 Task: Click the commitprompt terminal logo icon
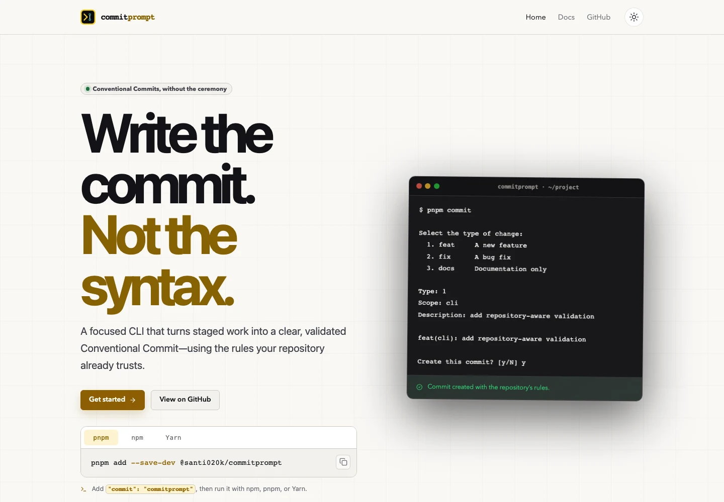[x=88, y=17]
